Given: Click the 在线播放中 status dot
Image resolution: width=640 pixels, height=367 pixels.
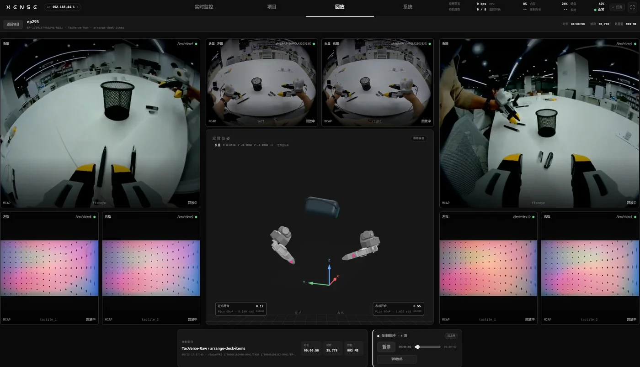Looking at the screenshot, I should click(379, 336).
